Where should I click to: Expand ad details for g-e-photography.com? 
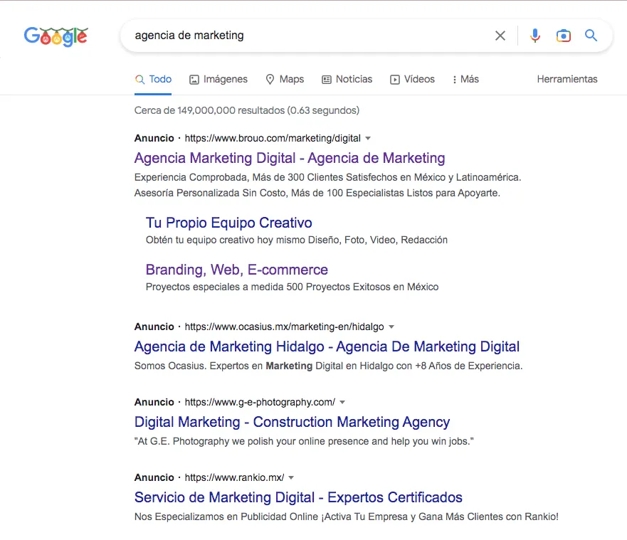click(342, 402)
